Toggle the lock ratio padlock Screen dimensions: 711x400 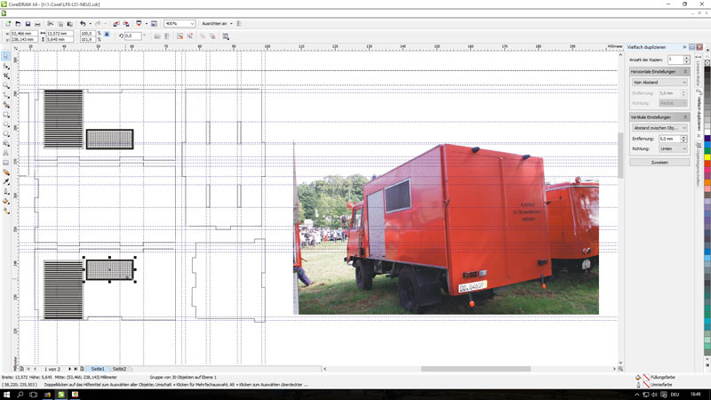pos(108,35)
